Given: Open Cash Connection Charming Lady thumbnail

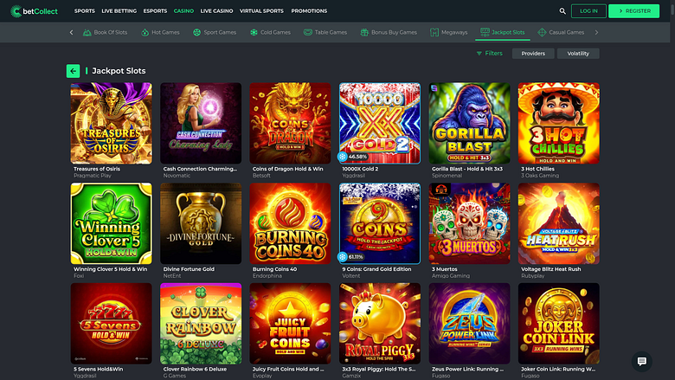Looking at the screenshot, I should pyautogui.click(x=201, y=124).
